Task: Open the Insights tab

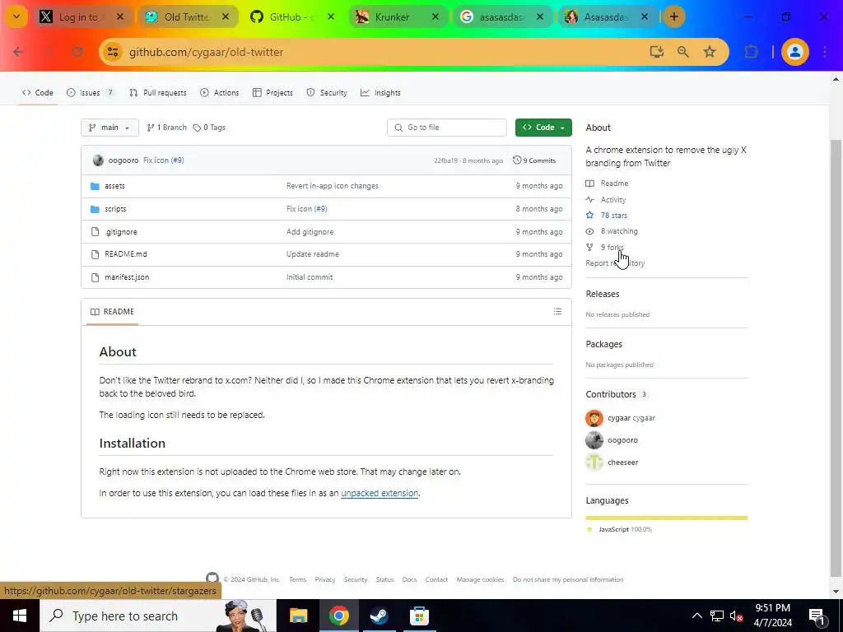Action: (x=380, y=92)
